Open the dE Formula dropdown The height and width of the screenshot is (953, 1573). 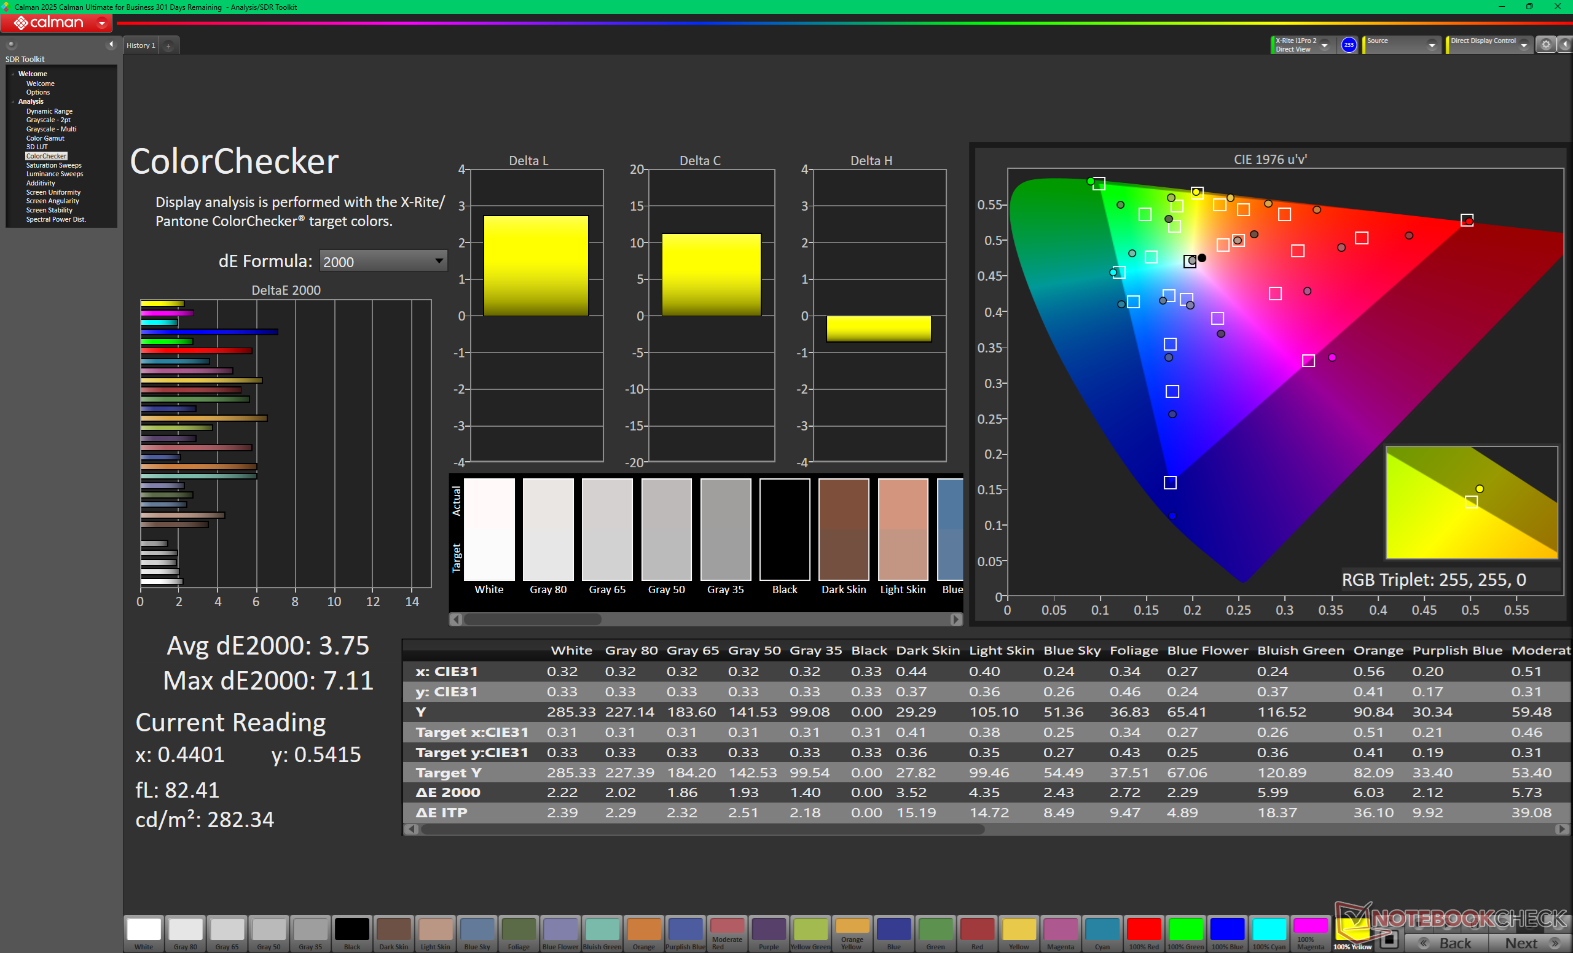point(382,262)
